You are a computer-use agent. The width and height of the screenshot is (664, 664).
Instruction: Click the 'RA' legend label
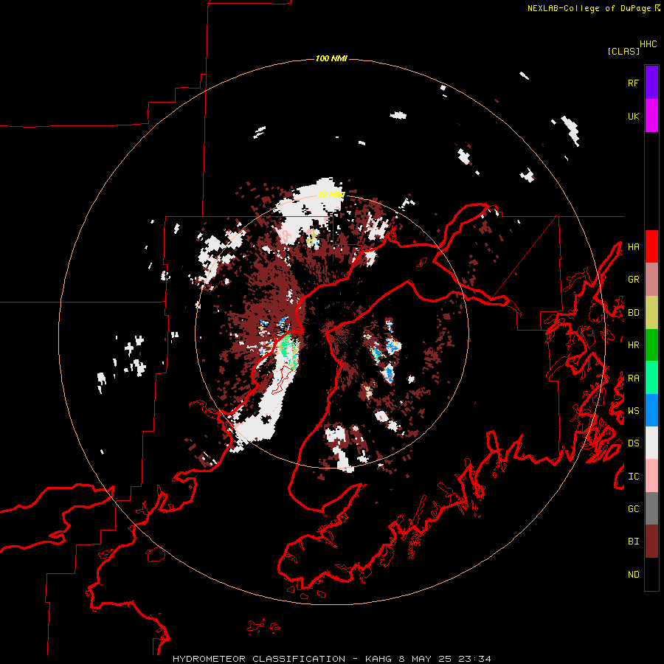(633, 378)
